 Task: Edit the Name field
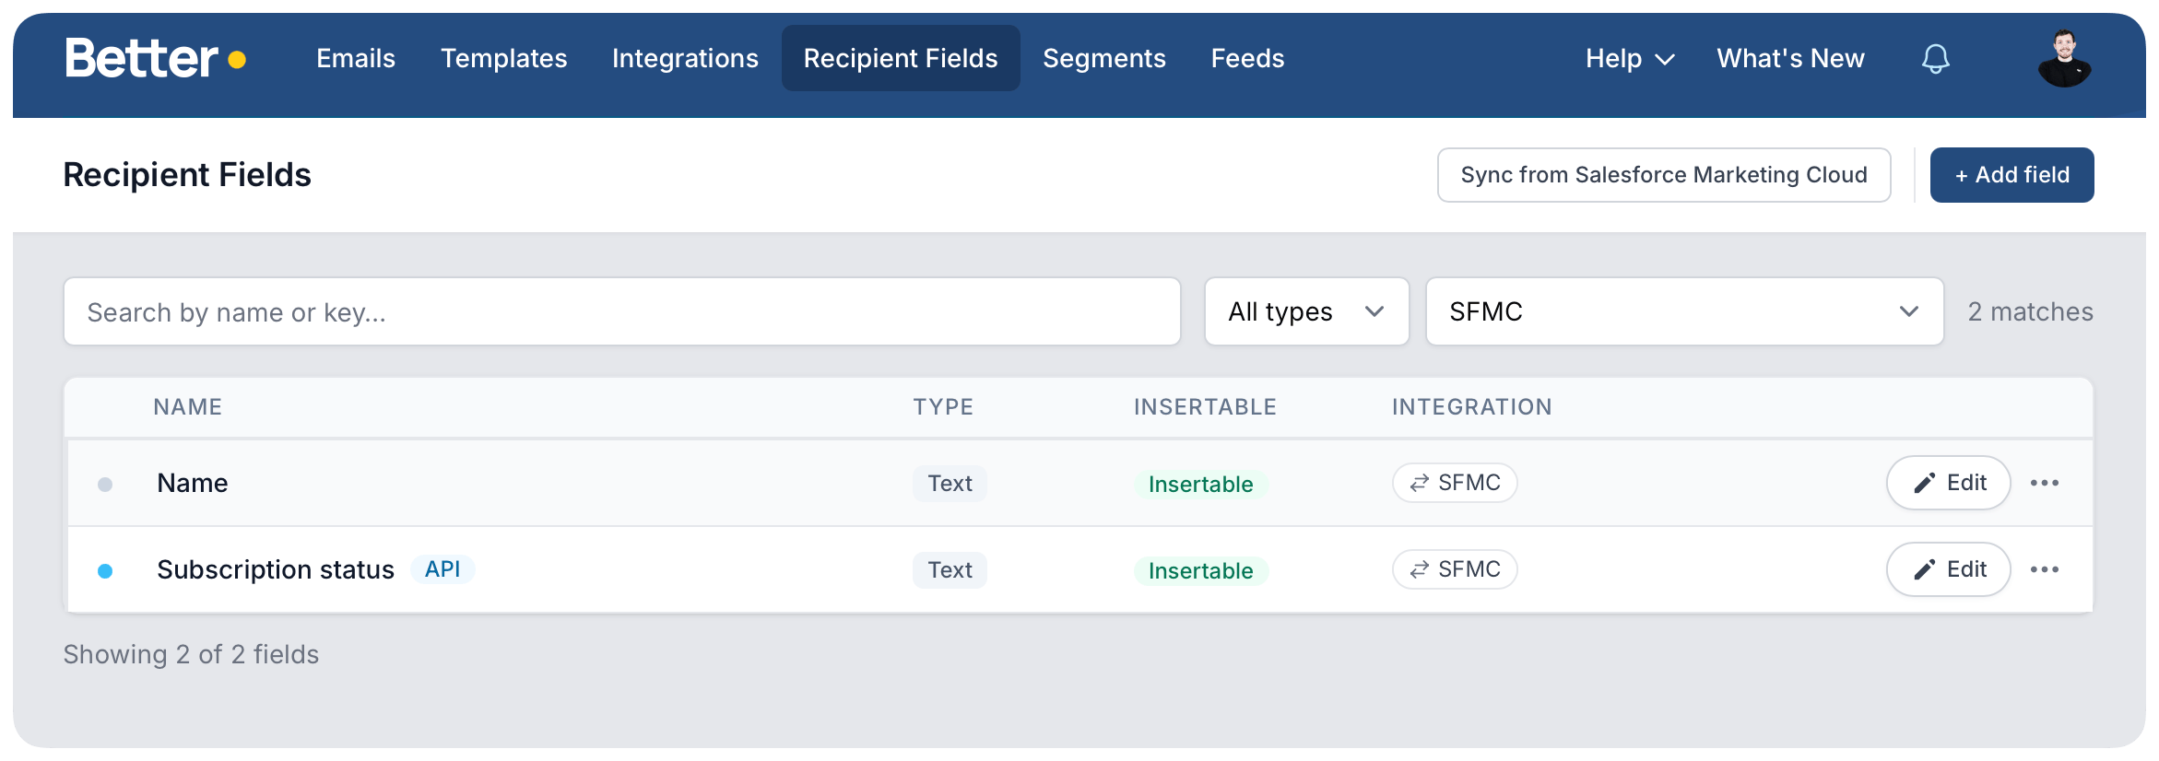[x=1948, y=483]
